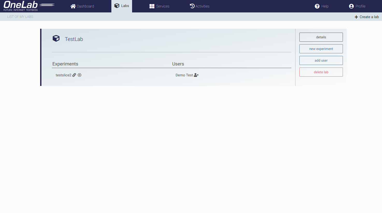Remove testslice2 using the circled X icon
This screenshot has height=213, width=382.
80,75
